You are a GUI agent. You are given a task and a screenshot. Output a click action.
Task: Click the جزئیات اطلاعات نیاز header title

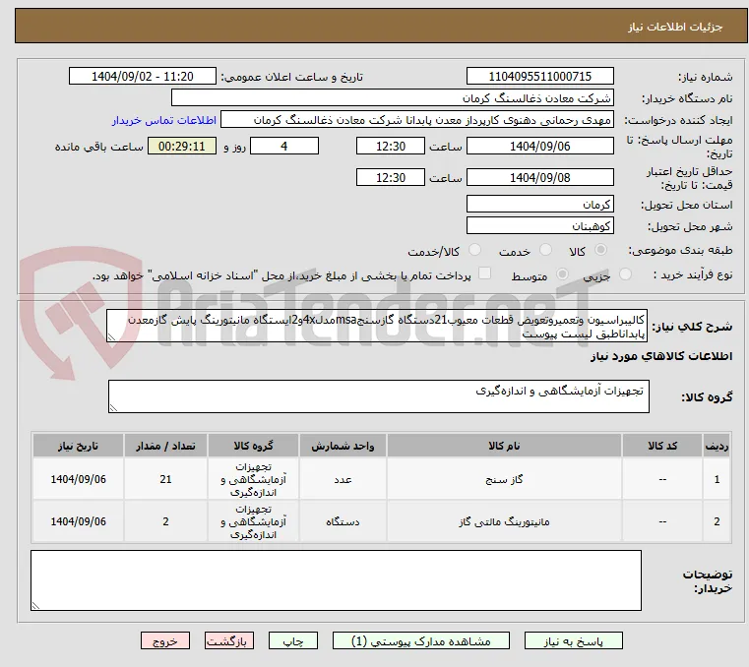(x=675, y=27)
